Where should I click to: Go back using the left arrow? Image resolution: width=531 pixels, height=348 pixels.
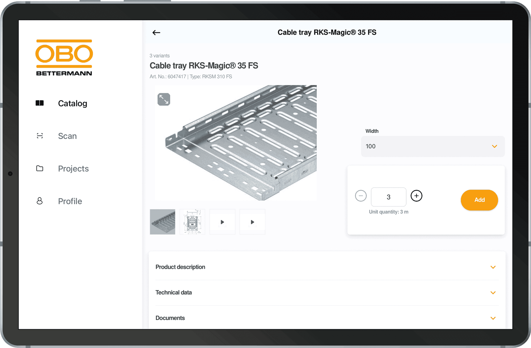click(156, 32)
